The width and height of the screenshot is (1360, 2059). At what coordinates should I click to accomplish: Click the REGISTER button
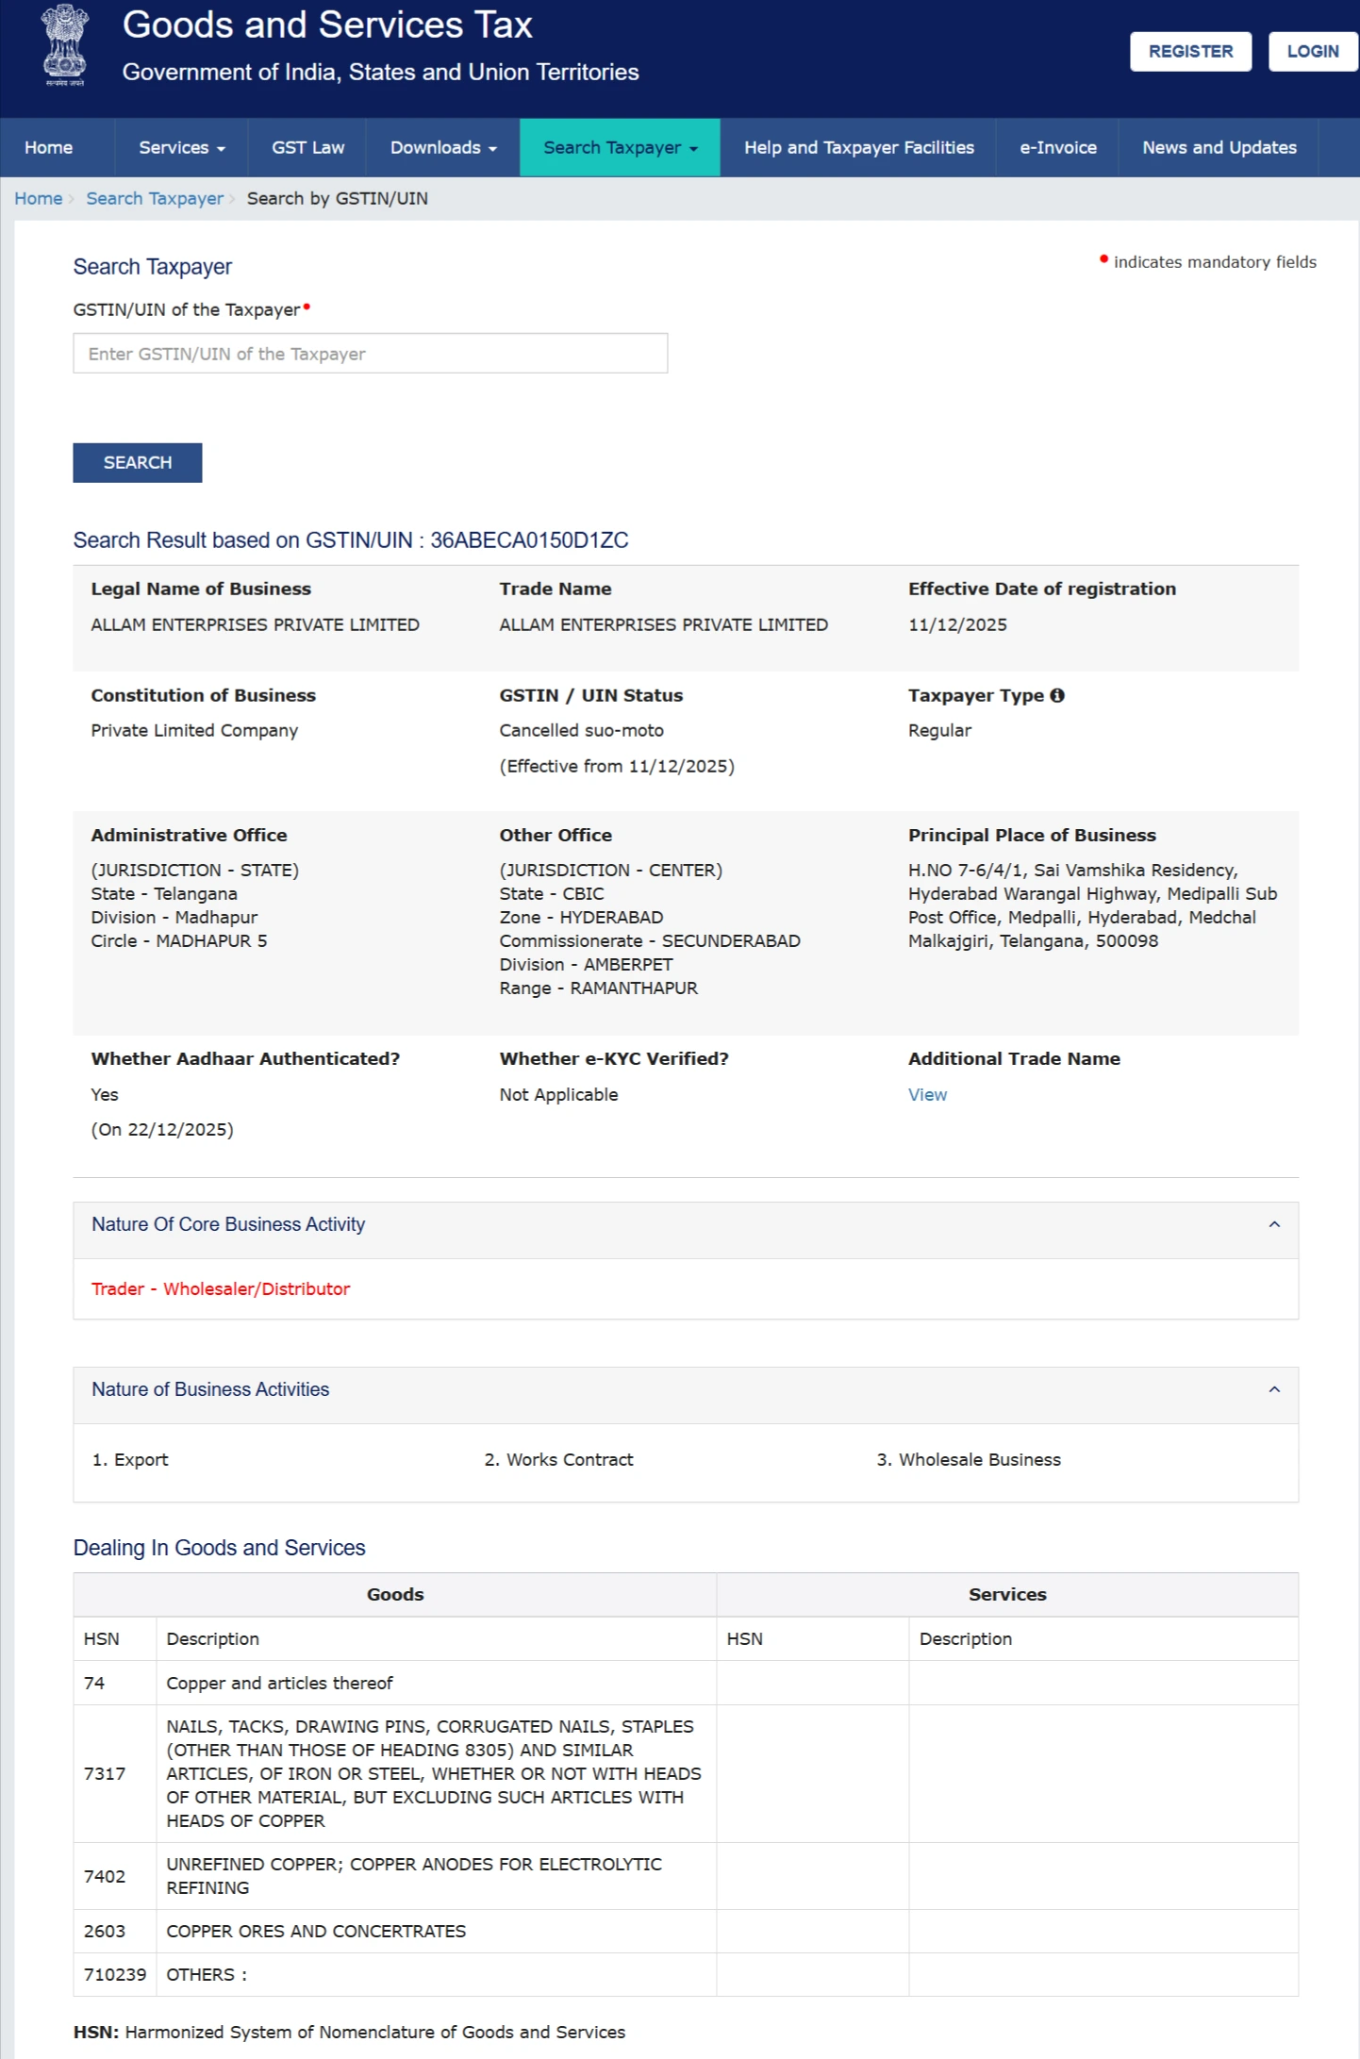1190,51
